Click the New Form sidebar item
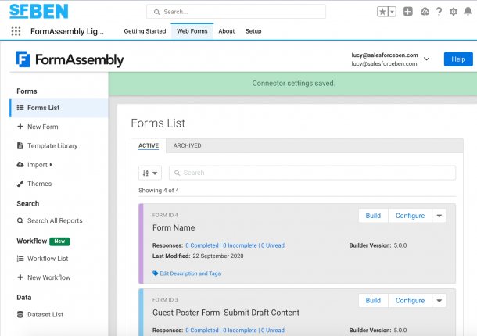Viewport: 477px width, 336px height. (42, 127)
